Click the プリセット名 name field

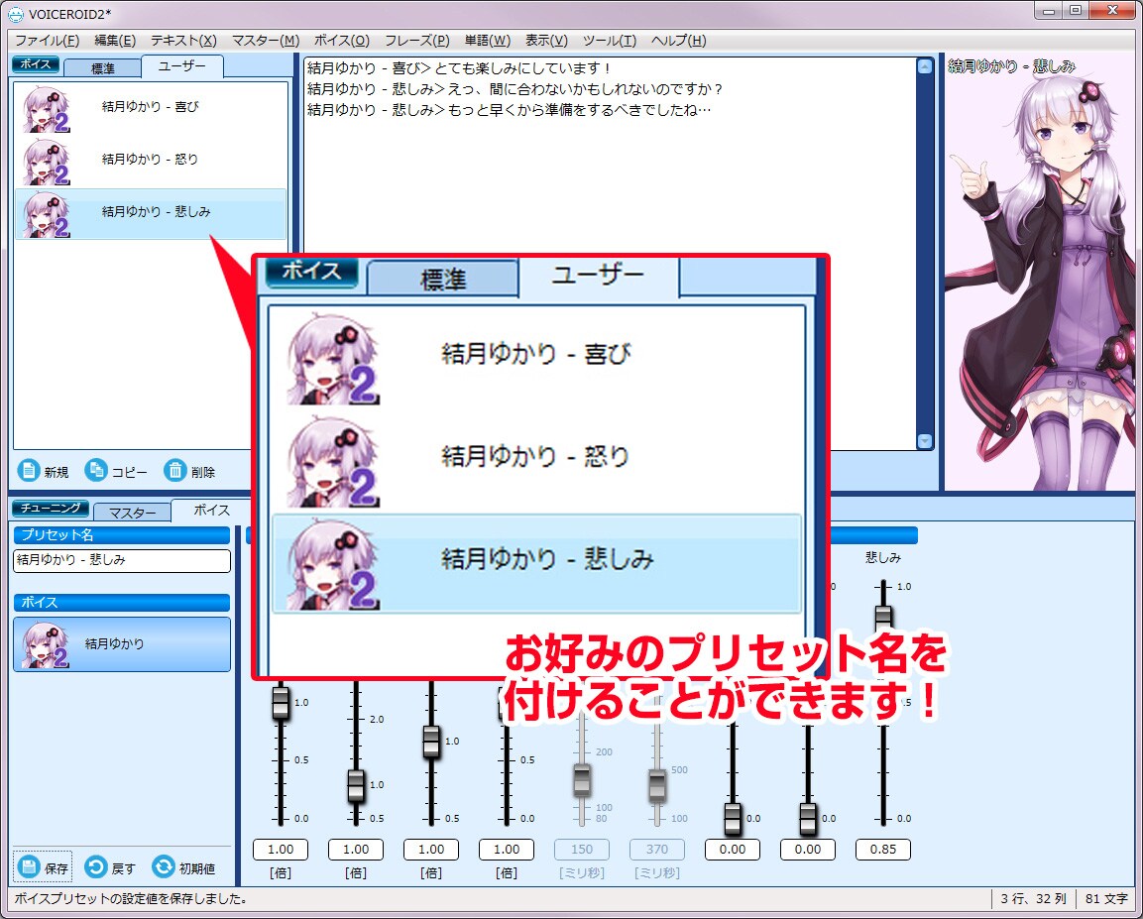[122, 560]
